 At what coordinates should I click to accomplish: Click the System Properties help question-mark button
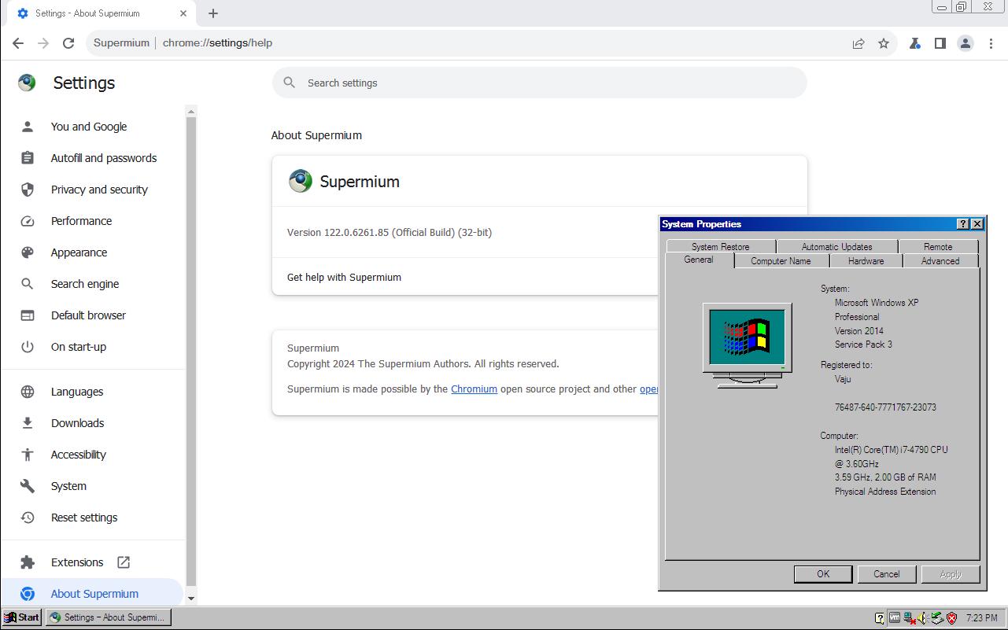click(963, 224)
